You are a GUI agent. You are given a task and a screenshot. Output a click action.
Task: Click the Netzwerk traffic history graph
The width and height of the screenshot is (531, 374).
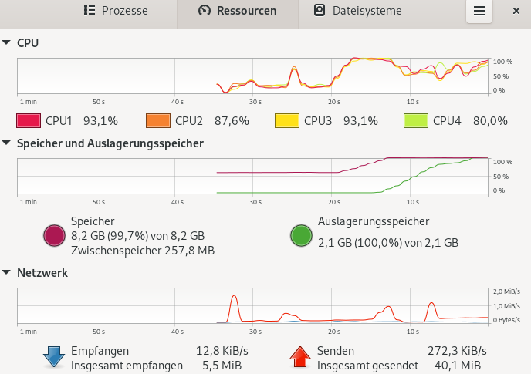(x=253, y=305)
